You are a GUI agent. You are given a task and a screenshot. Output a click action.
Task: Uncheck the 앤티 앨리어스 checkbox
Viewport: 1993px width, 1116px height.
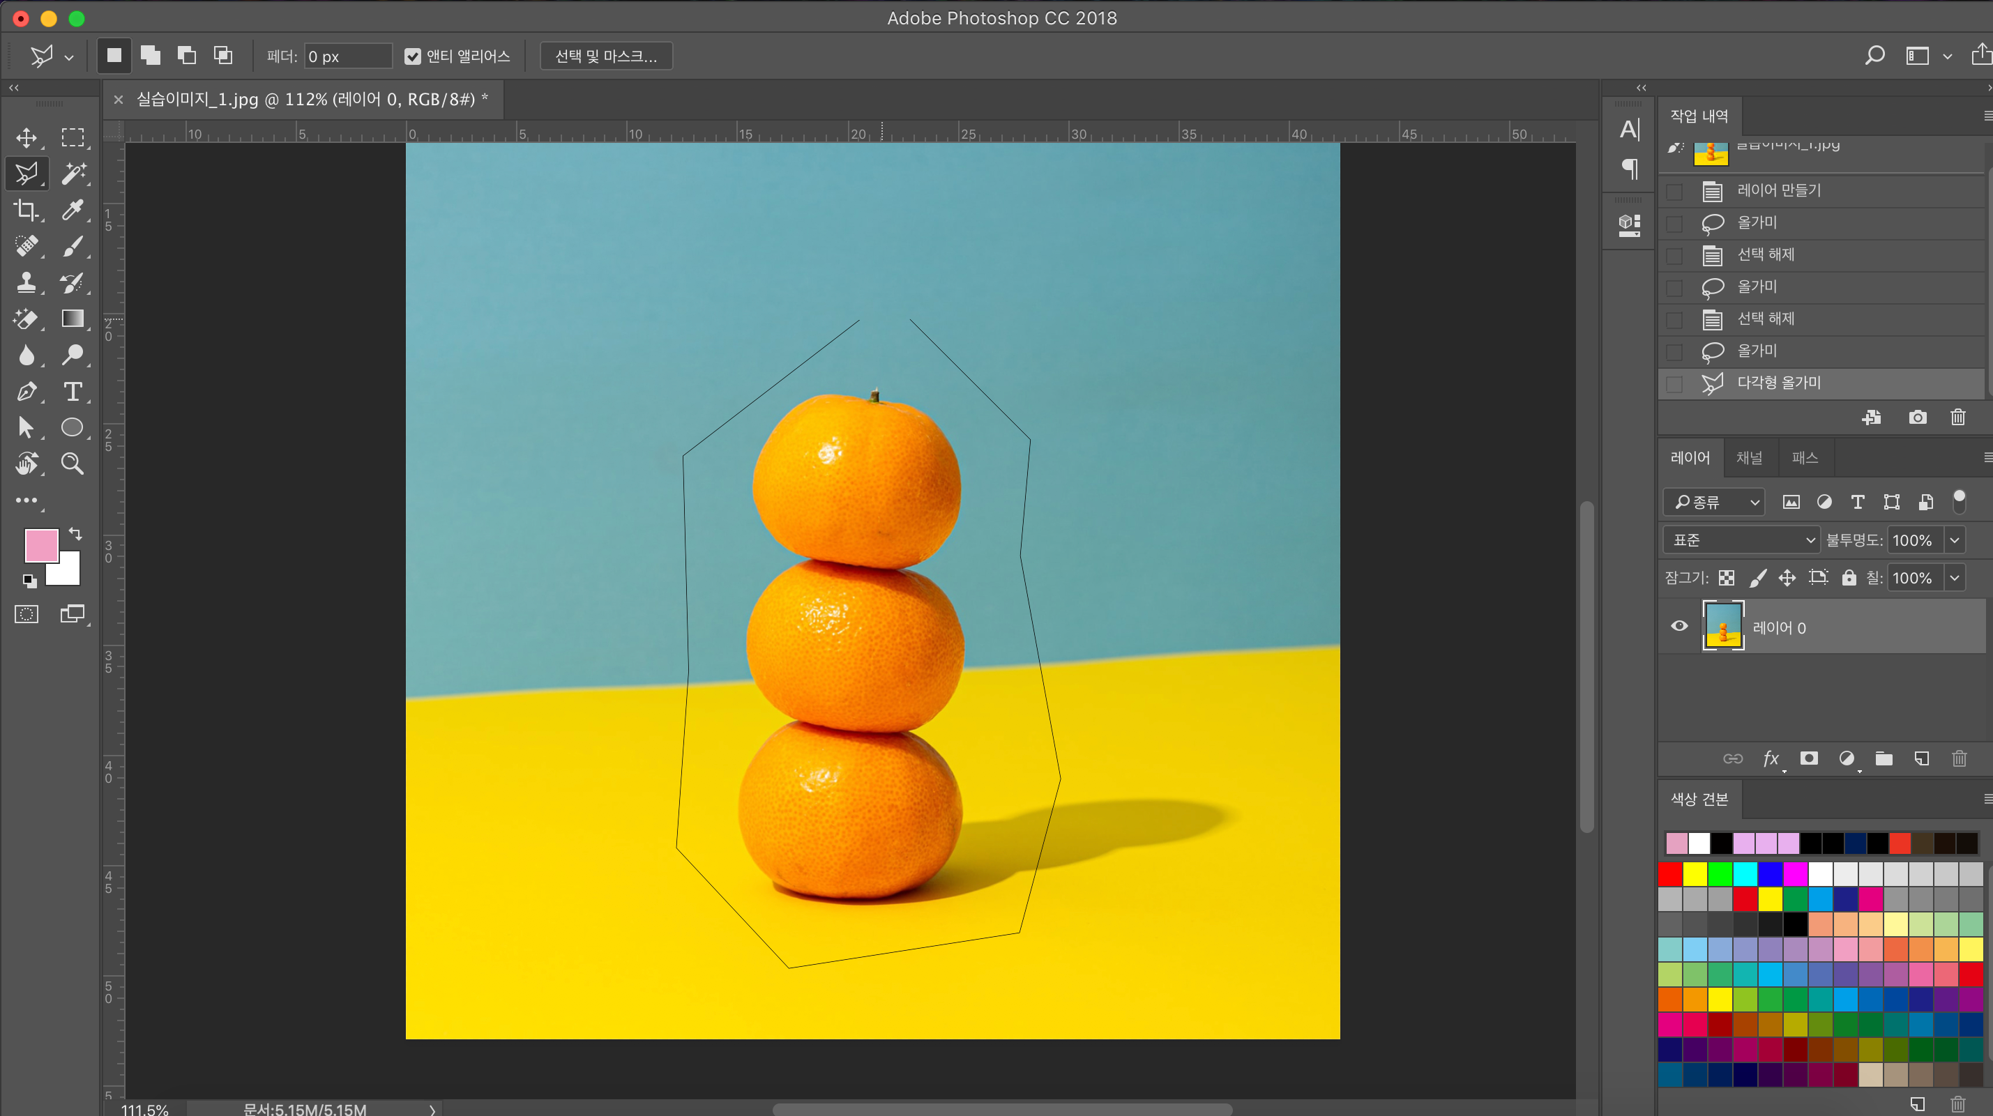click(412, 56)
